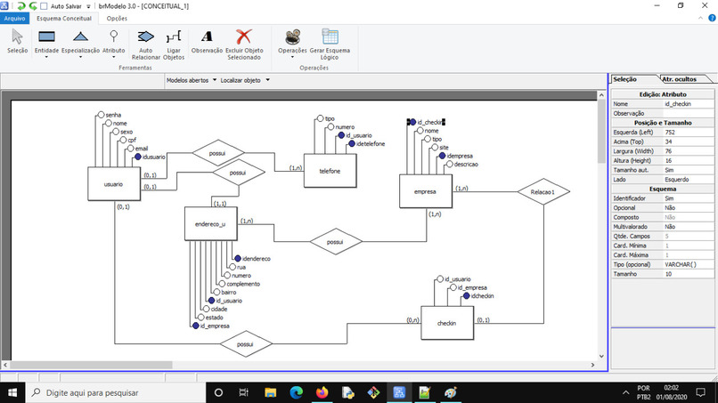Switch to the Opções ribbon tab
The image size is (718, 403).
pos(117,19)
